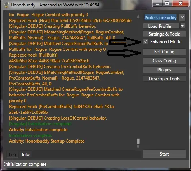
Task: Click the log scrollbar thumb
Action: tap(138, 141)
